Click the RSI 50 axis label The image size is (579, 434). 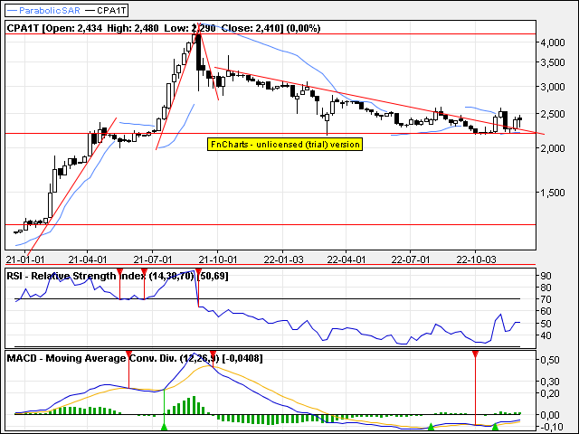(x=546, y=324)
